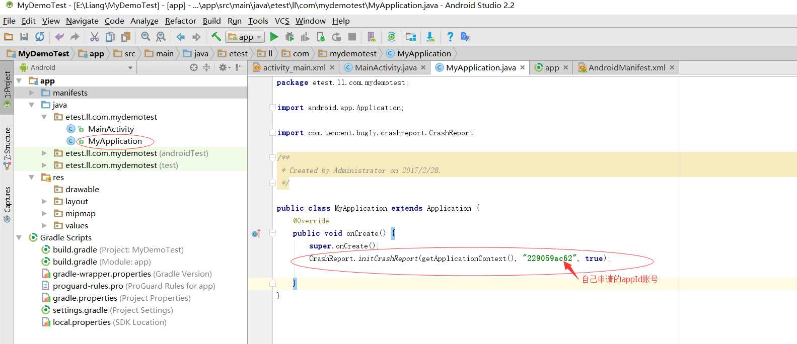797x344 pixels.
Task: Switch to activity_main.xml tab
Action: [294, 67]
